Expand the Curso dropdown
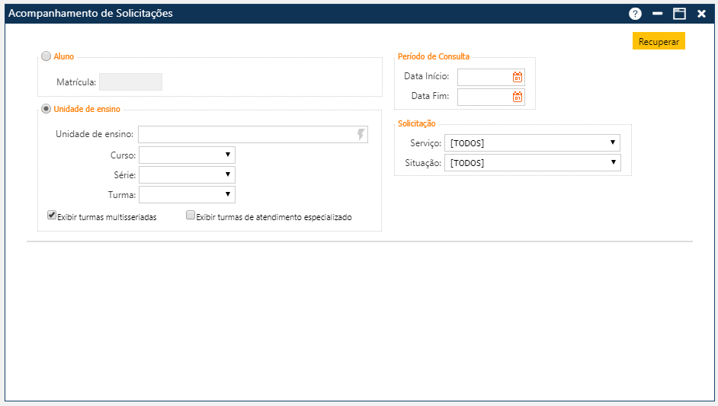Image resolution: width=718 pixels, height=406 pixels. 188,155
